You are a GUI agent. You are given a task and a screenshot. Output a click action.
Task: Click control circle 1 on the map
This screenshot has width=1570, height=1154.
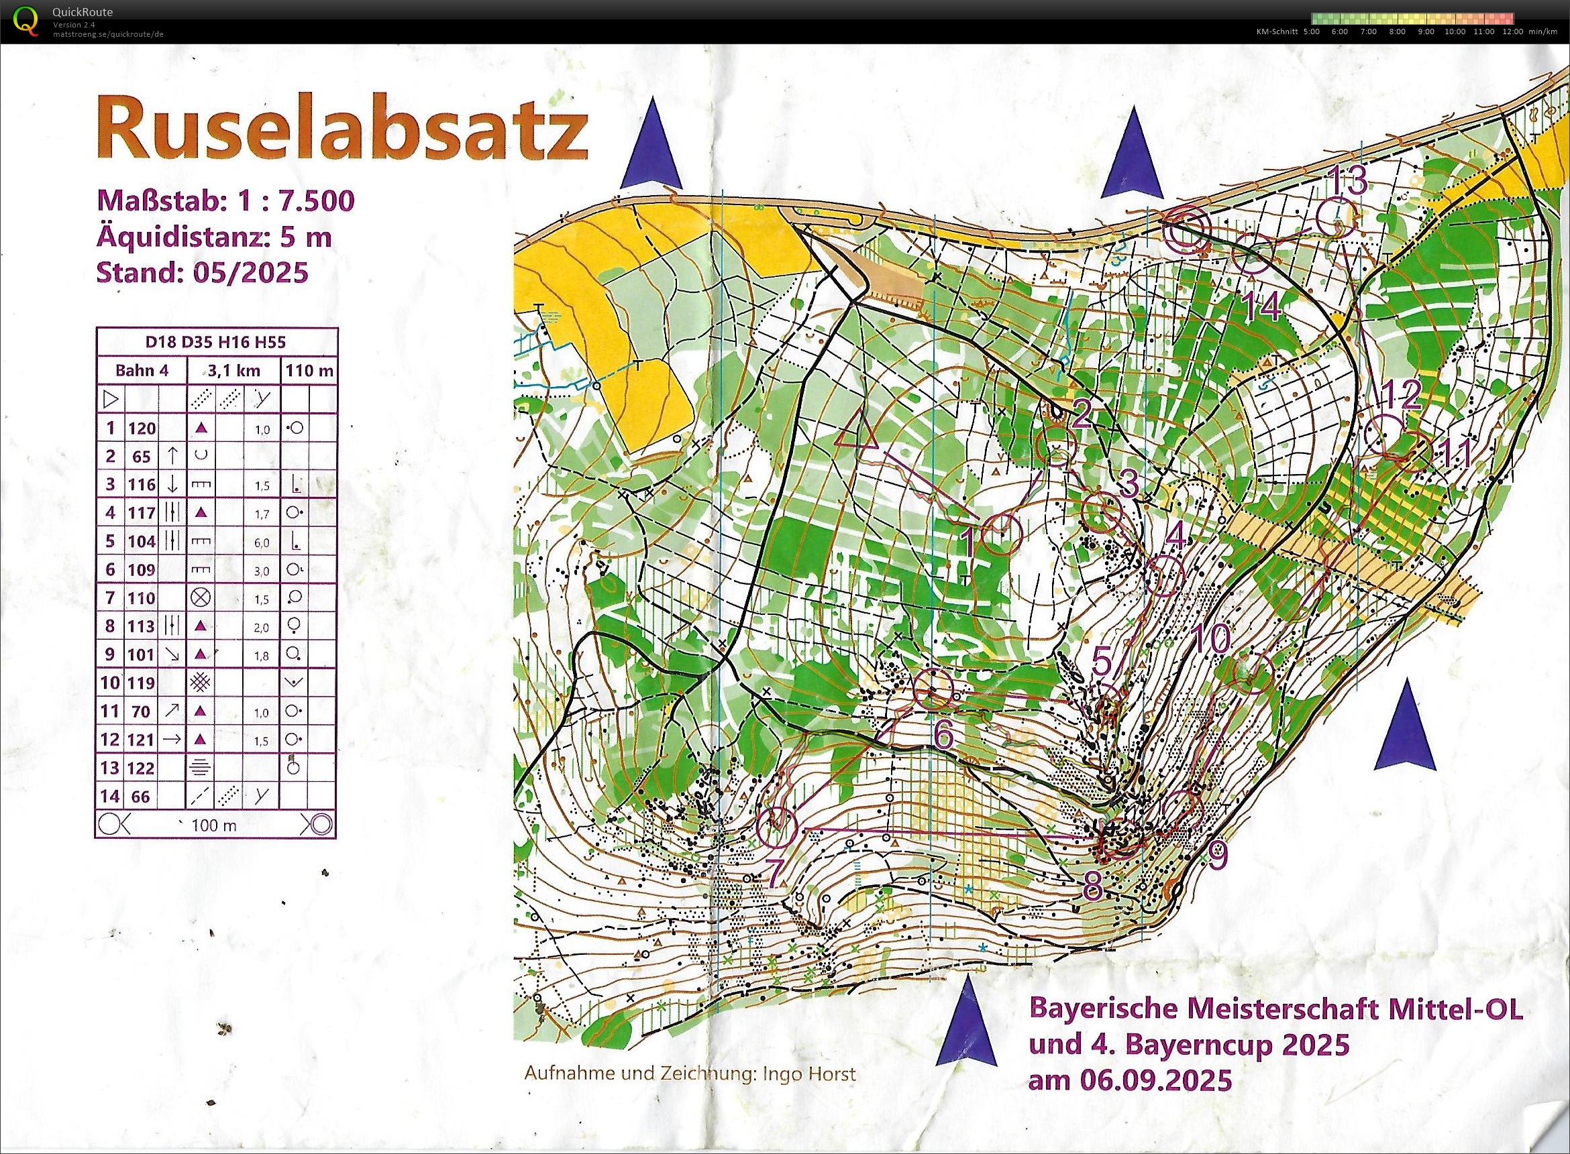tap(1002, 534)
